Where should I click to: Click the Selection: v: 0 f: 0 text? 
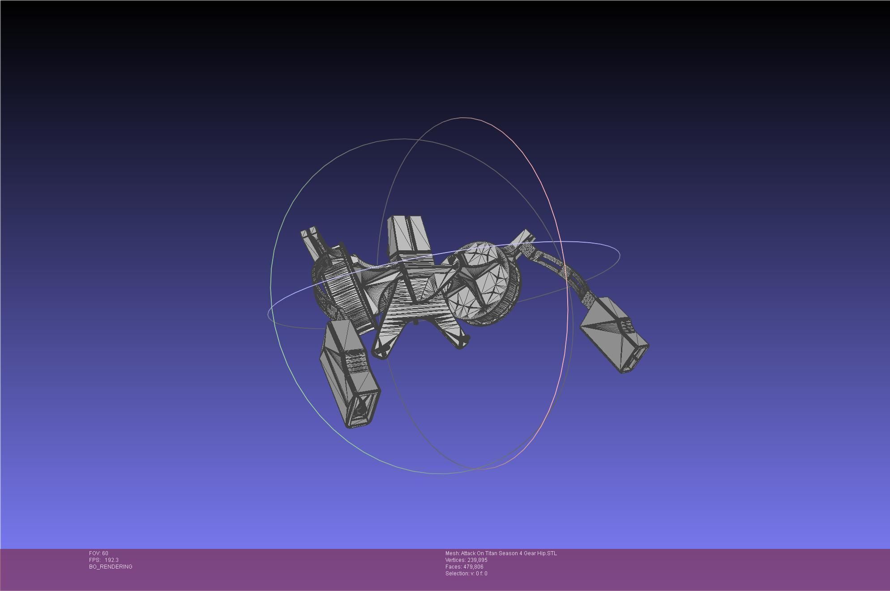coord(466,574)
